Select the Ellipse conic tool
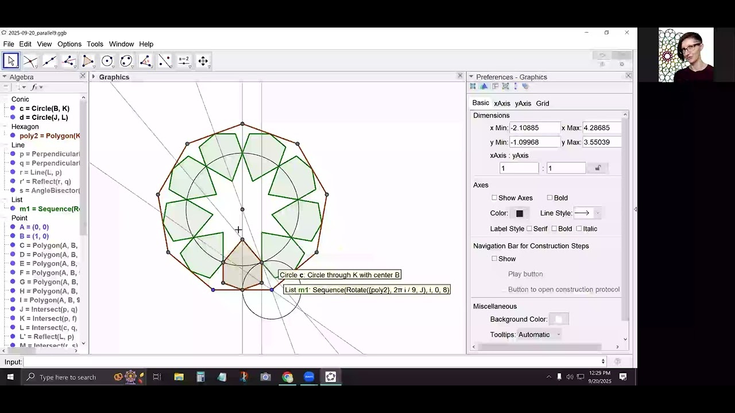This screenshot has width=735, height=413. [x=126, y=61]
